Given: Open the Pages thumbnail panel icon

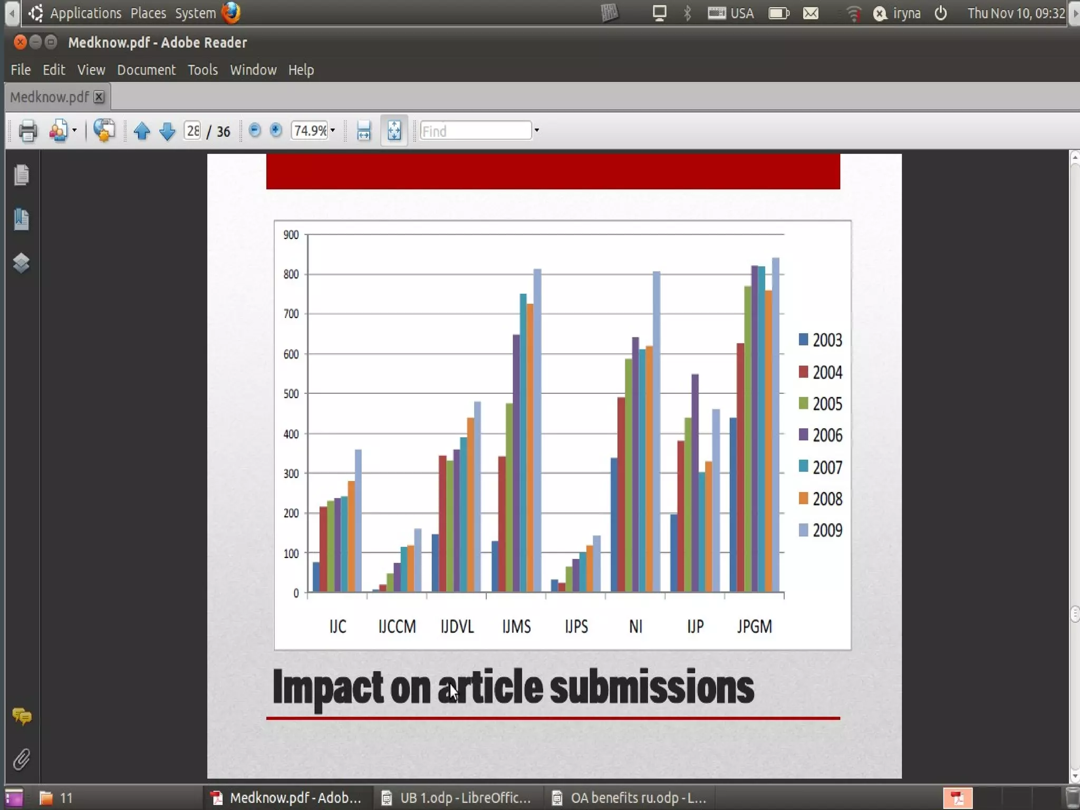Looking at the screenshot, I should pyautogui.click(x=22, y=175).
